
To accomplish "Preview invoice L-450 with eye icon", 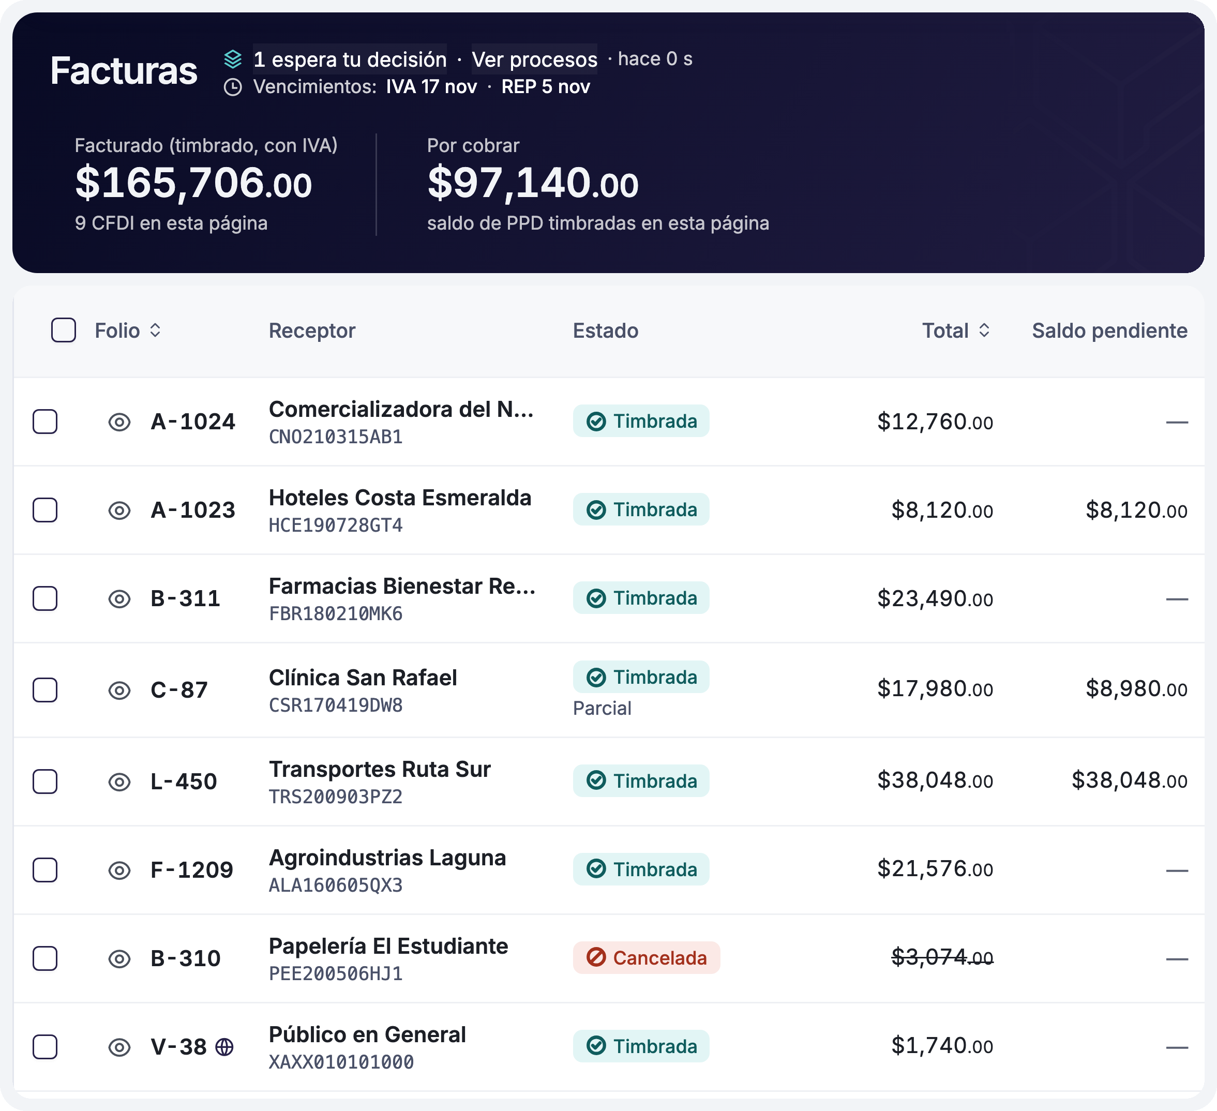I will pyautogui.click(x=119, y=782).
